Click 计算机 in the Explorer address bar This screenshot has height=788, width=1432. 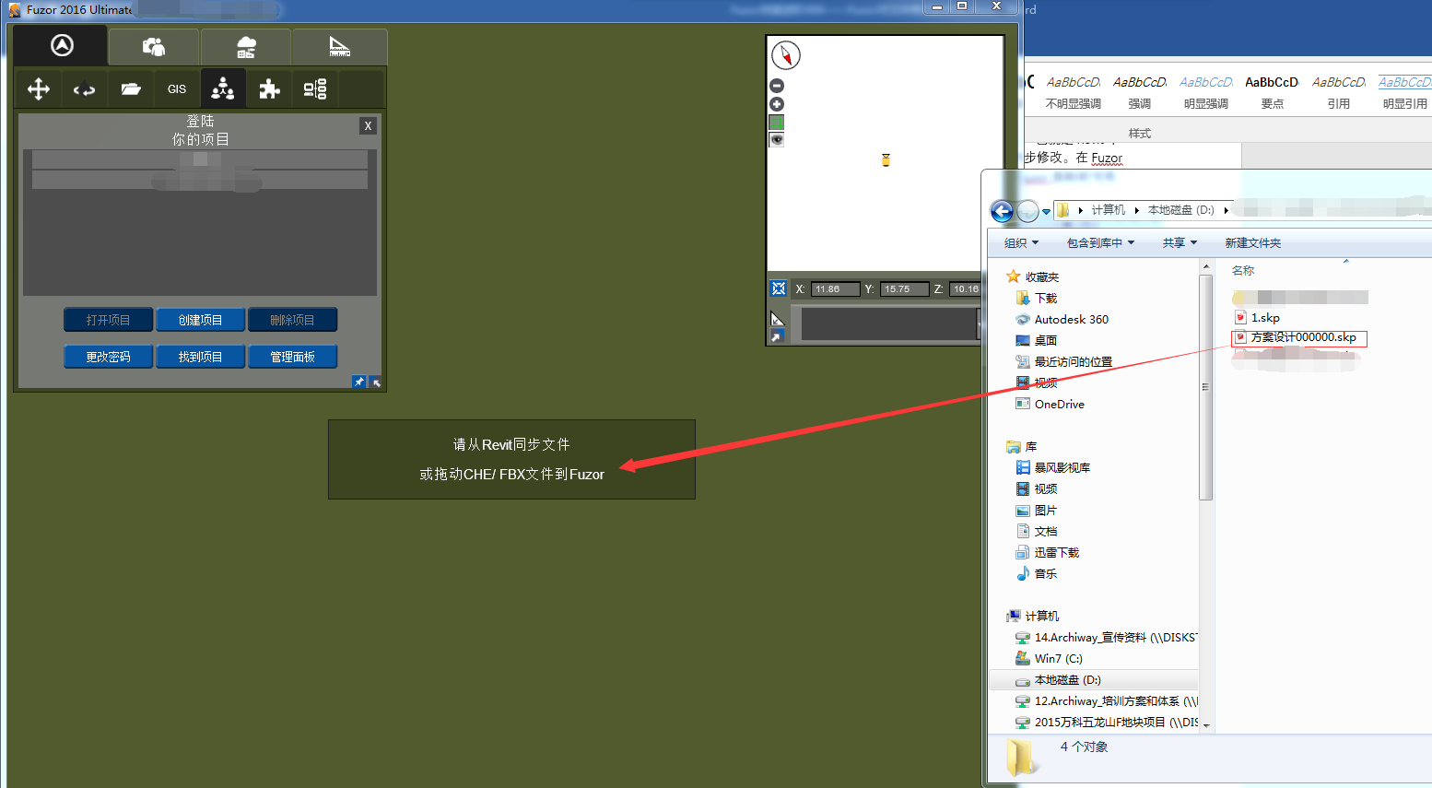click(1109, 210)
